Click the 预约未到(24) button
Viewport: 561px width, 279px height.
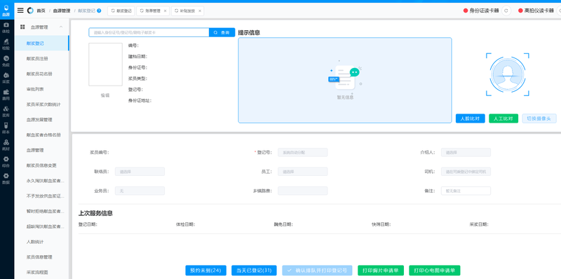coord(205,271)
